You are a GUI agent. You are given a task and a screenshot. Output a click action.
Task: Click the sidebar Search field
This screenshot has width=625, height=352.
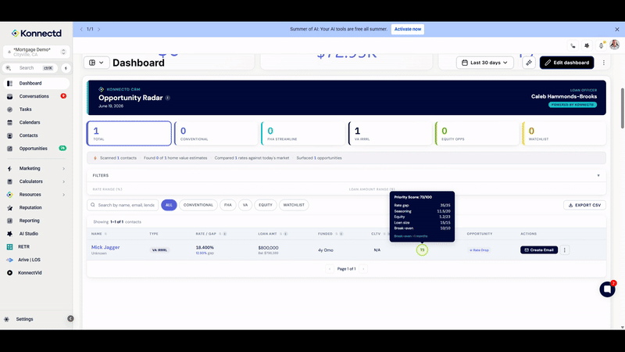pyautogui.click(x=30, y=68)
